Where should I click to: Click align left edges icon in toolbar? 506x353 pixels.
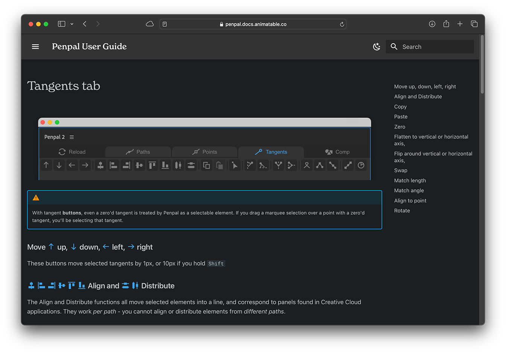pyautogui.click(x=113, y=165)
